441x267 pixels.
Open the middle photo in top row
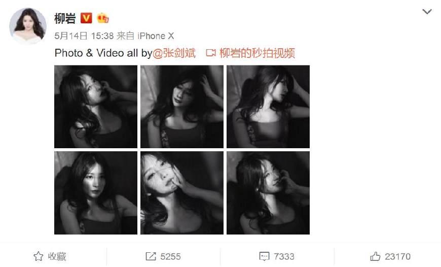pos(182,107)
